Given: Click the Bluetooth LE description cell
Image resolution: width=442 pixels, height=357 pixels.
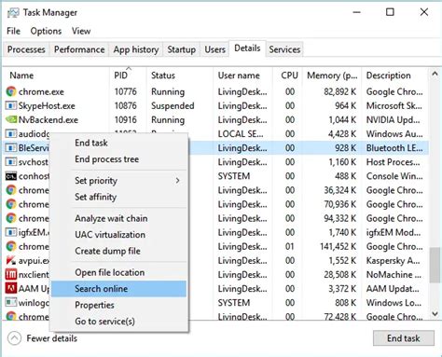Looking at the screenshot, I should [x=394, y=148].
